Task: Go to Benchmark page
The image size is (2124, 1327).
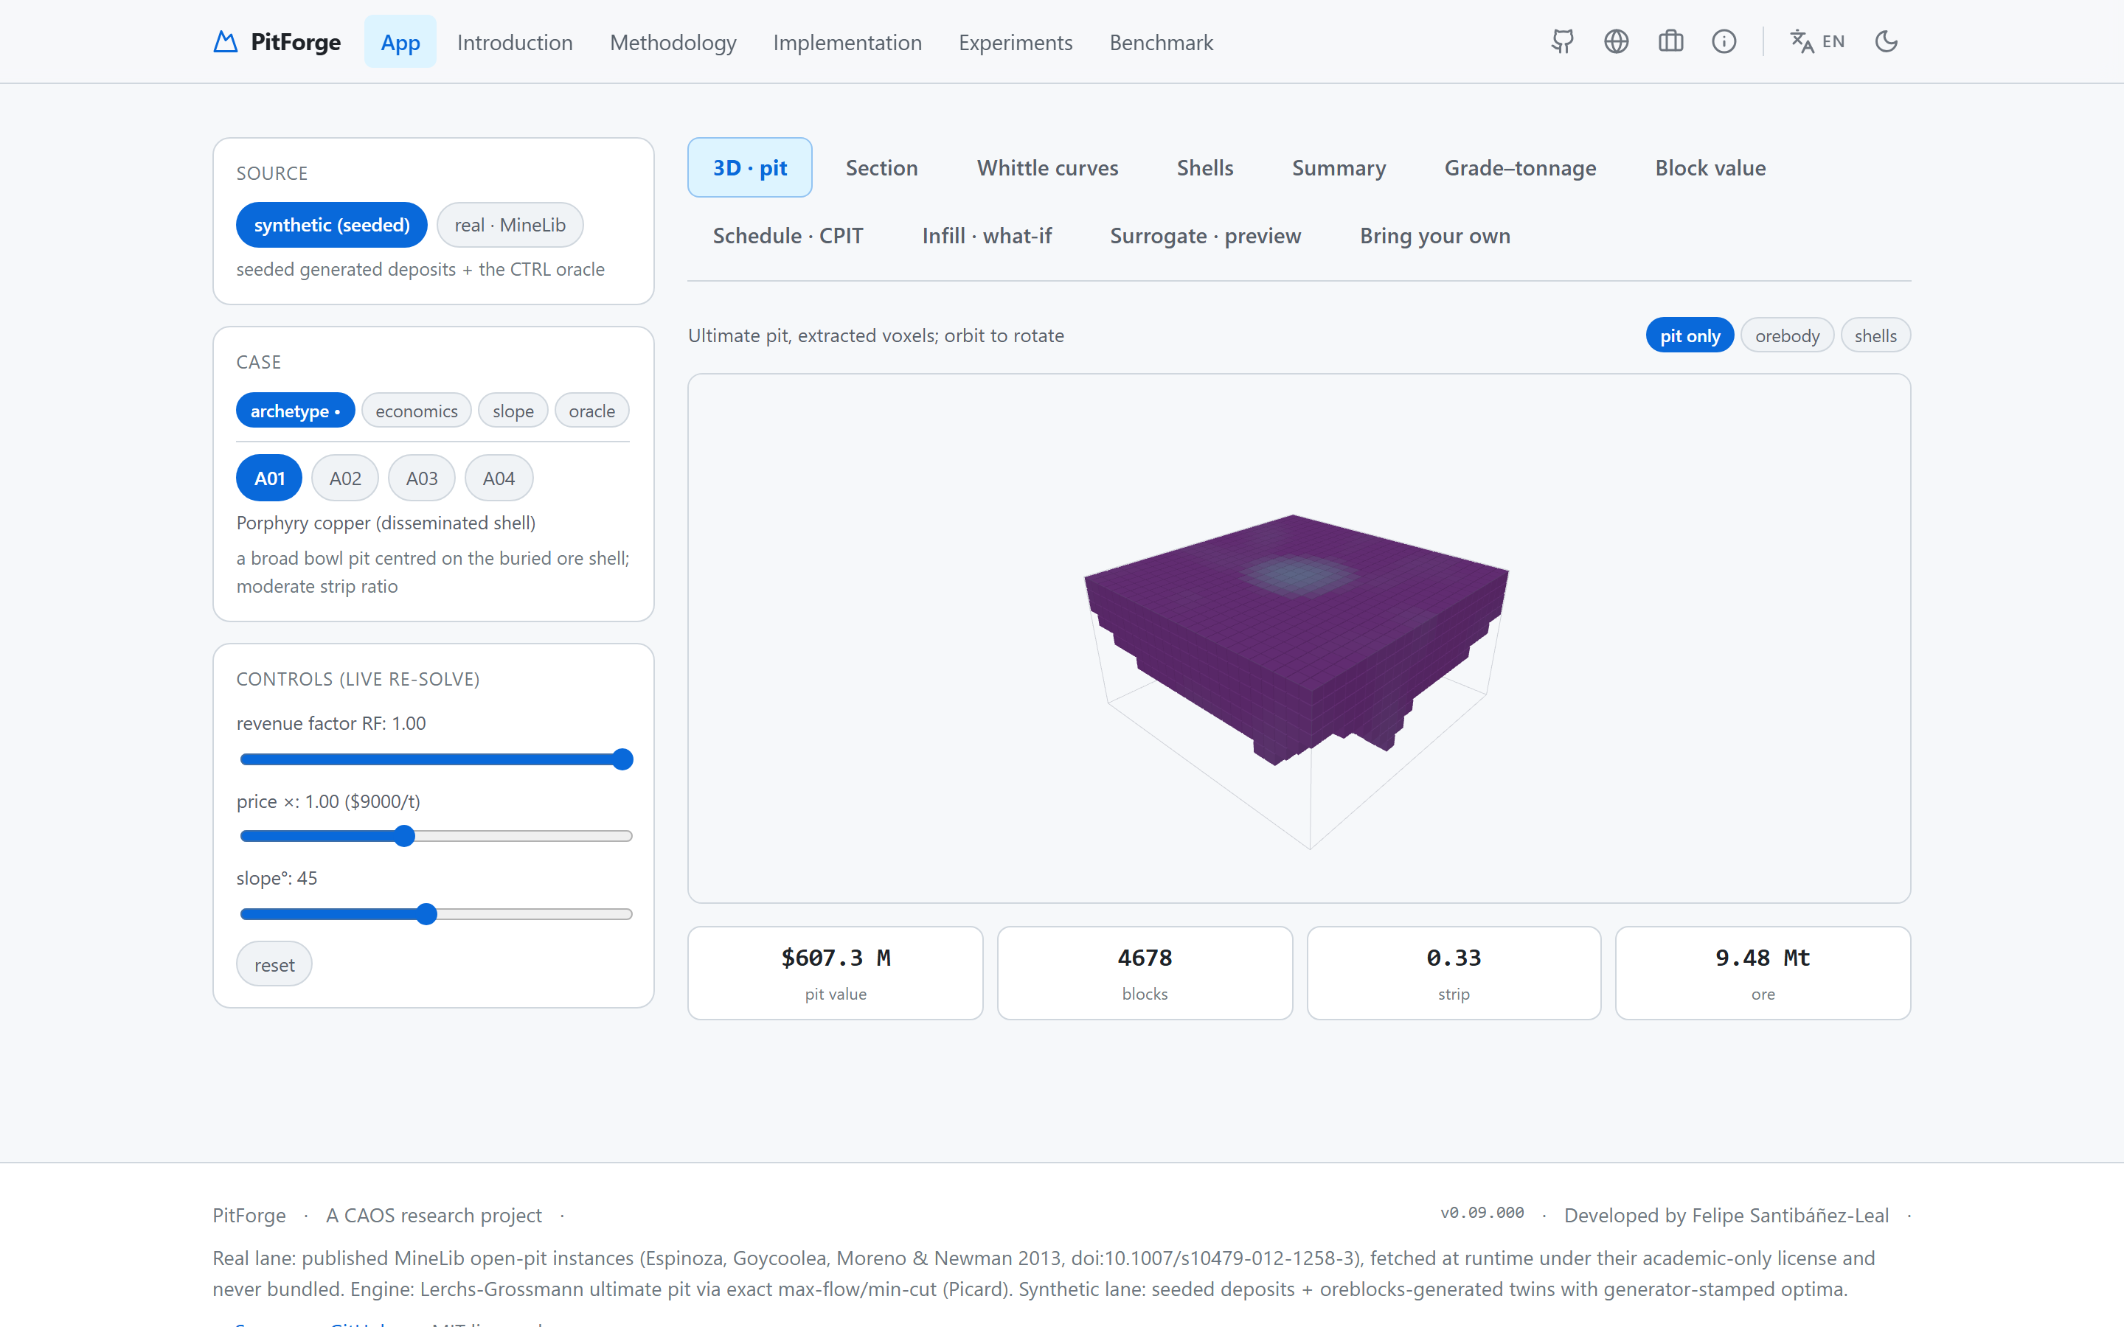Action: pos(1161,42)
